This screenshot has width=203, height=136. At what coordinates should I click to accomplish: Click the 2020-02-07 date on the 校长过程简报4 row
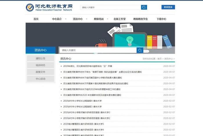(169, 101)
